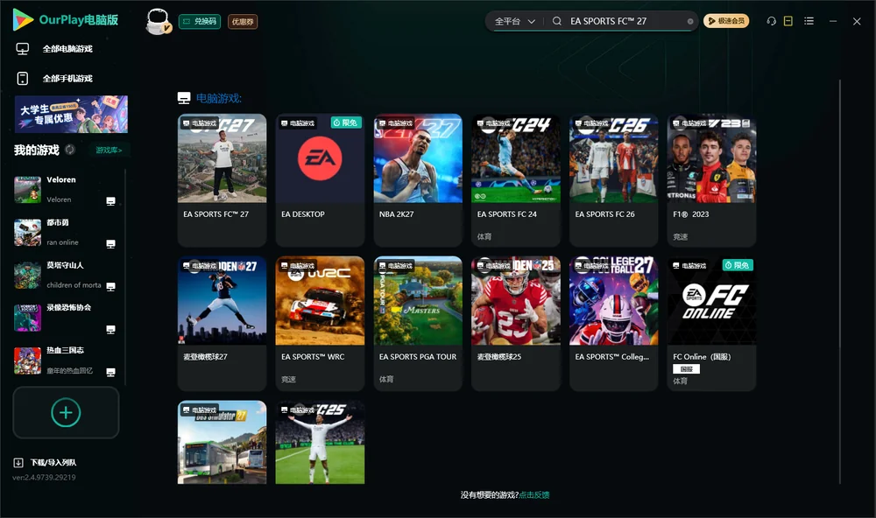The width and height of the screenshot is (876, 518).
Task: Click the yellow mini-window mode icon
Action: point(788,21)
